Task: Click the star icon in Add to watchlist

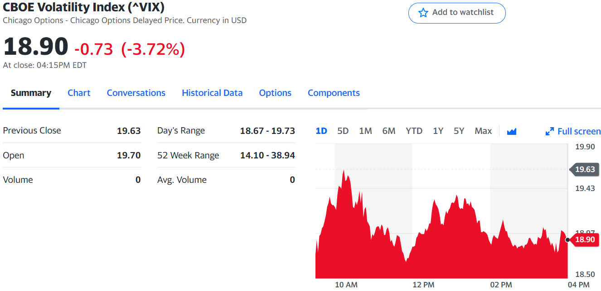Action: [x=423, y=13]
